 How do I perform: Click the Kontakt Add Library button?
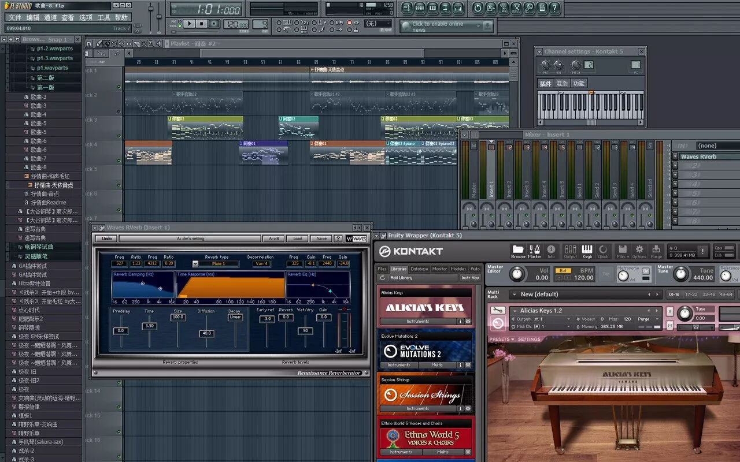[x=417, y=278]
